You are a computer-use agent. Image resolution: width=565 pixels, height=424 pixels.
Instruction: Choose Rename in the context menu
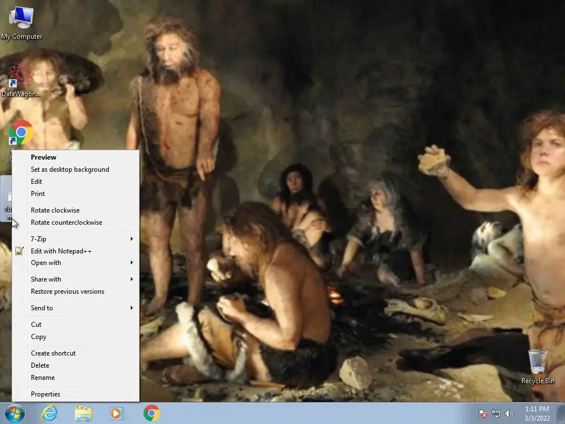point(76,378)
